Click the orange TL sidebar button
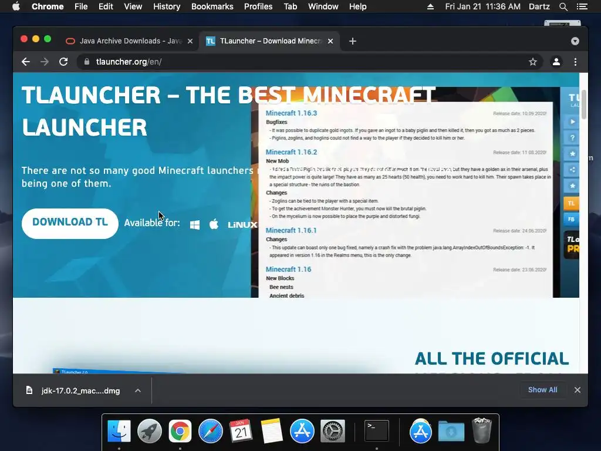This screenshot has height=451, width=601. coord(572,203)
